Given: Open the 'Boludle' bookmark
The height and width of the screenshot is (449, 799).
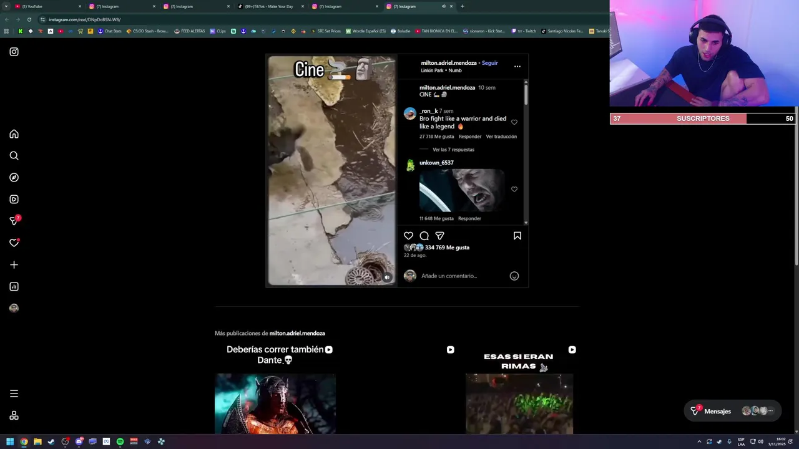Looking at the screenshot, I should click(x=401, y=31).
